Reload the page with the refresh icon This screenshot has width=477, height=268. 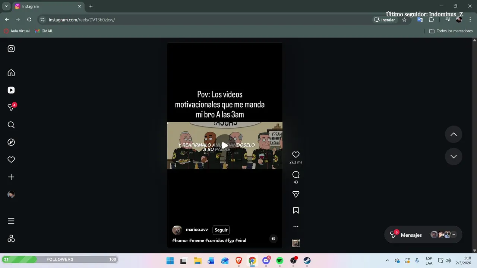29,20
